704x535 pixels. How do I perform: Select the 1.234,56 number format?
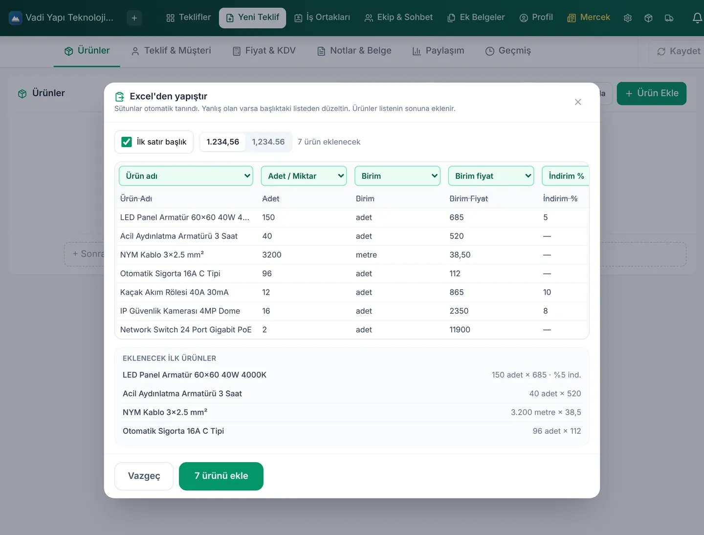(223, 142)
